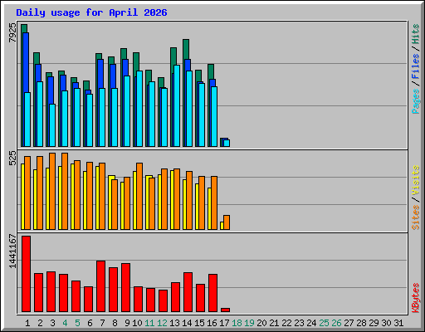The height and width of the screenshot is (332, 425).
Task: Click the 525 visits axis value
Action: pos(12,158)
